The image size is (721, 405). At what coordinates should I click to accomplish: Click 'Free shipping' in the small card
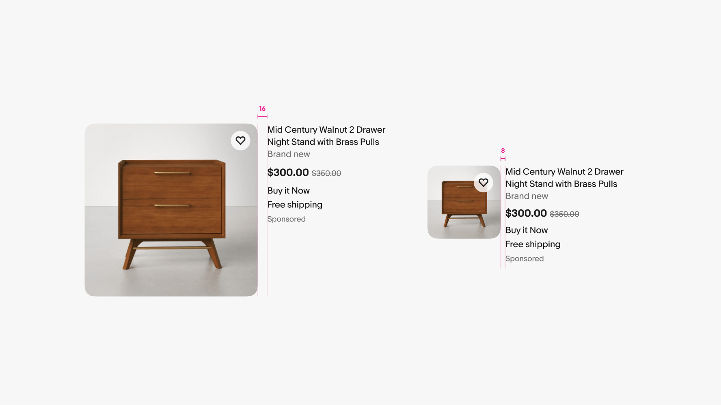click(533, 244)
